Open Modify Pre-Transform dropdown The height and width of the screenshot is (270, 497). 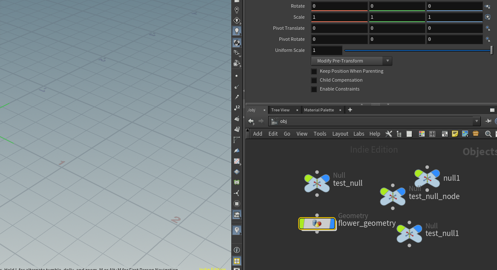click(x=351, y=61)
